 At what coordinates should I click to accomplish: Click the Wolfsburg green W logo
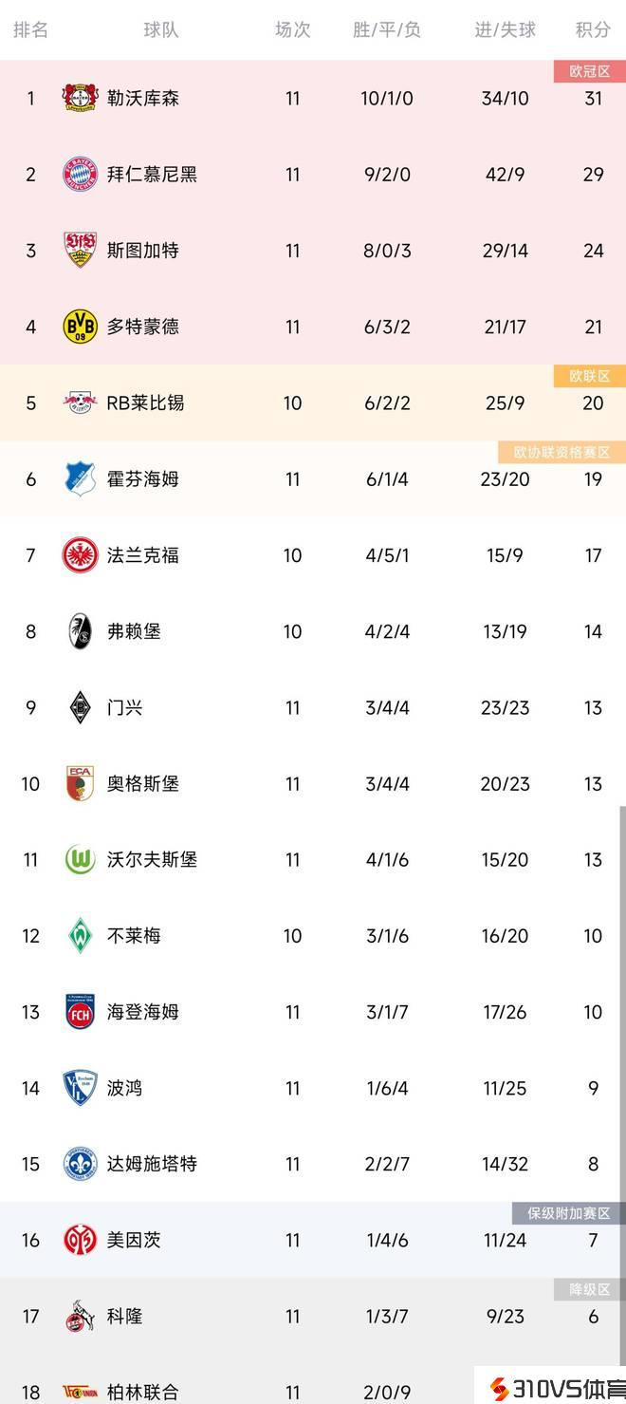click(81, 860)
